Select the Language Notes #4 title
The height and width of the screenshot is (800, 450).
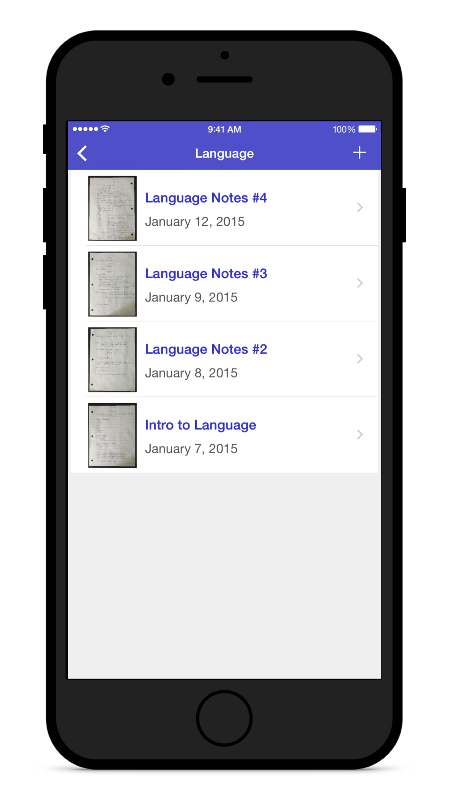click(x=206, y=198)
